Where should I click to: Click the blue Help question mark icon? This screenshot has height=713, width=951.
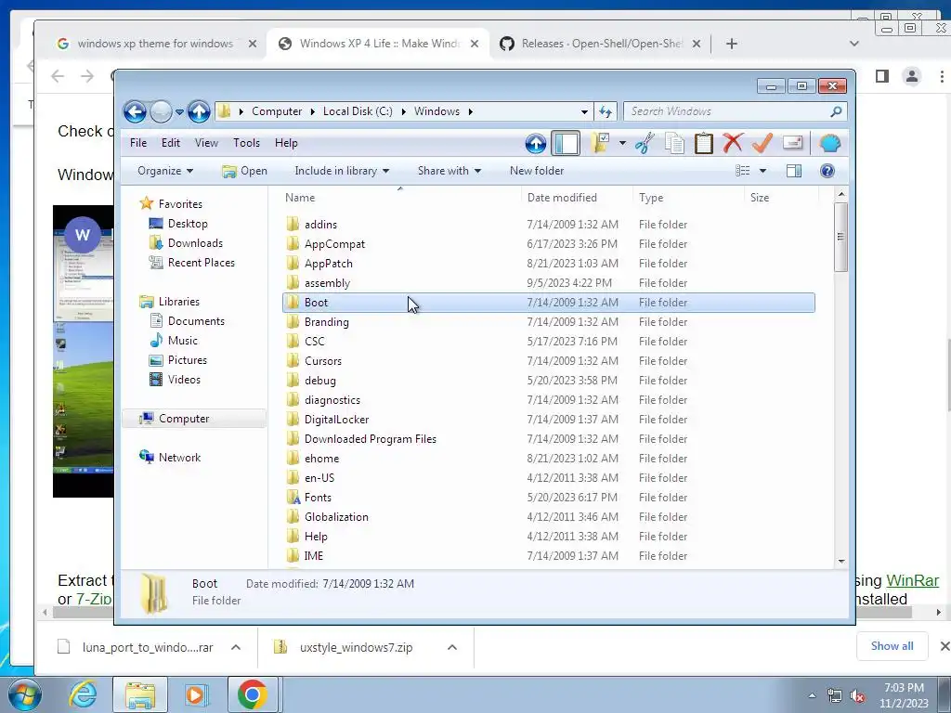tap(827, 171)
